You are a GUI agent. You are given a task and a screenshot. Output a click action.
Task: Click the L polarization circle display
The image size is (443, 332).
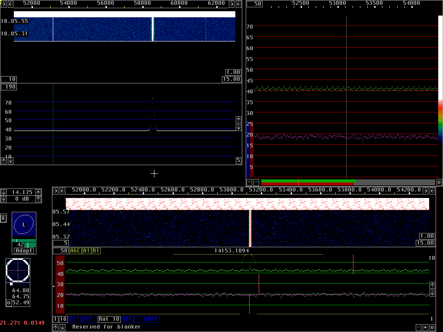(24, 224)
